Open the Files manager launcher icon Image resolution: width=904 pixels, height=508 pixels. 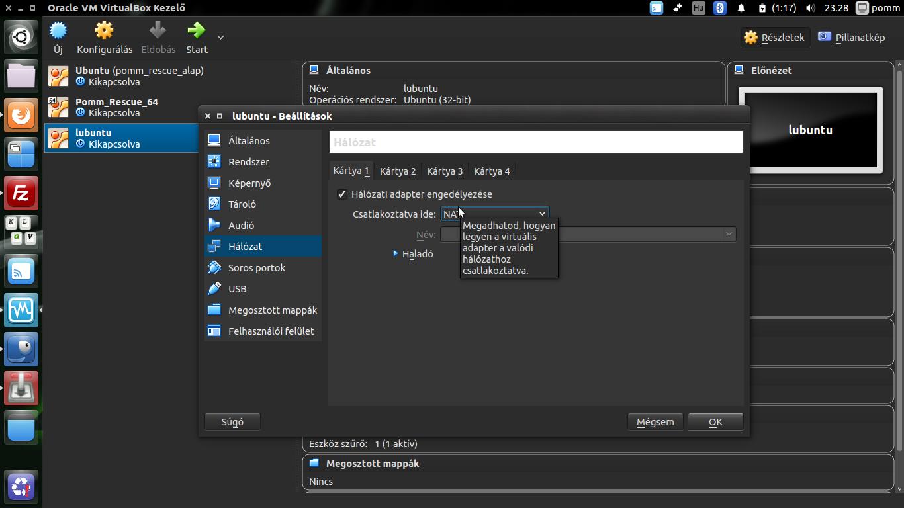[x=21, y=75]
